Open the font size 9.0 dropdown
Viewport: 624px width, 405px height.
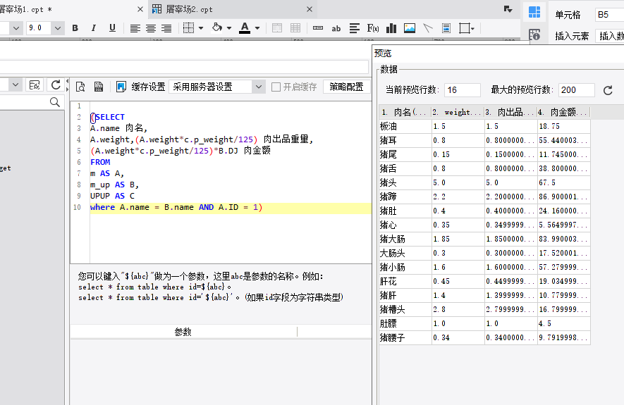pos(58,28)
